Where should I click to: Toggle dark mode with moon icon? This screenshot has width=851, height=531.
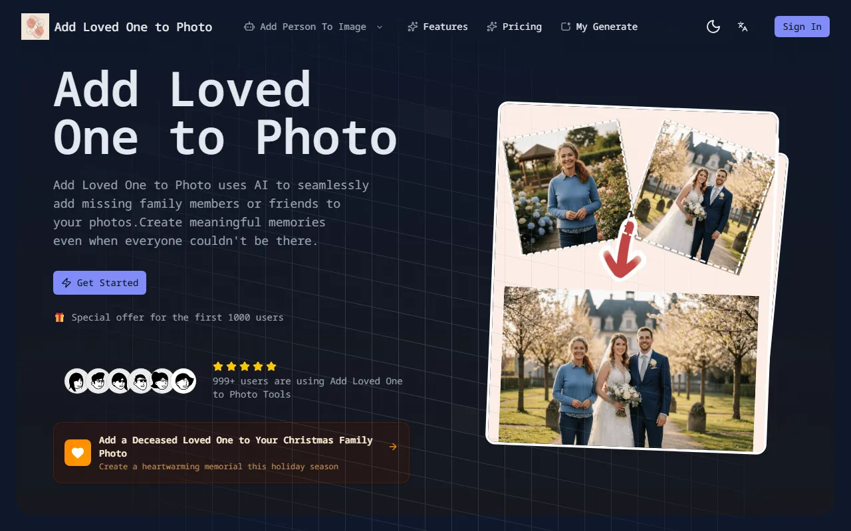coord(713,27)
